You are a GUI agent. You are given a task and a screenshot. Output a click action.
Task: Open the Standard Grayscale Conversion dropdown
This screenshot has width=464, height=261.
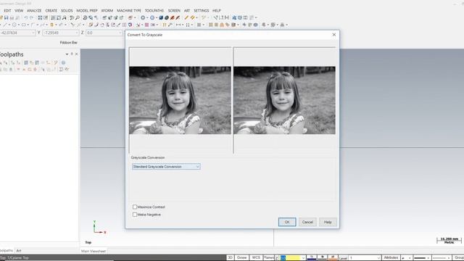(166, 167)
